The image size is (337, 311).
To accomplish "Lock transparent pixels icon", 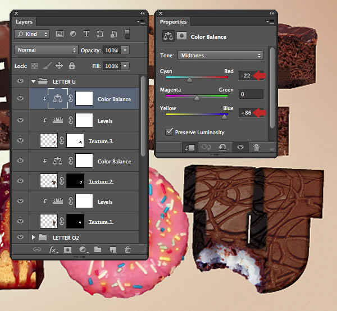I will coord(34,66).
